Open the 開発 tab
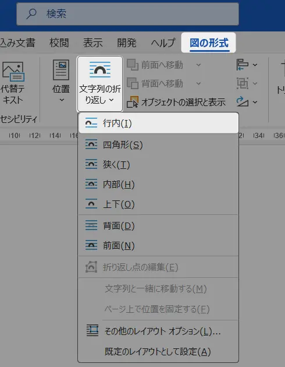Image resolution: width=285 pixels, height=367 pixels. tap(127, 43)
